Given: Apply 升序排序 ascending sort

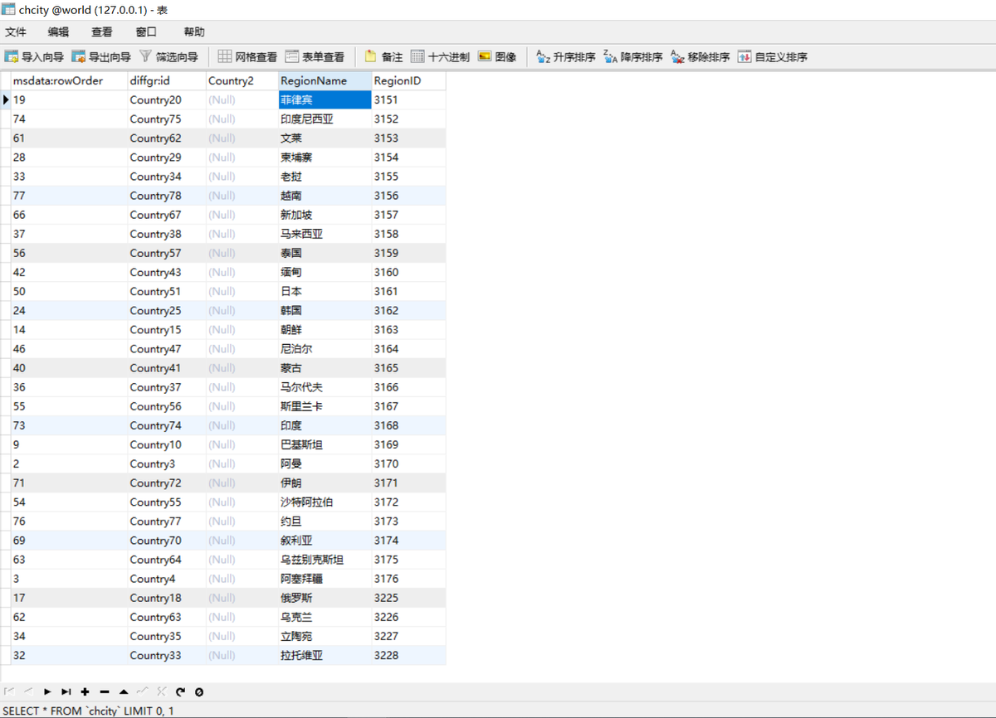Looking at the screenshot, I should point(566,57).
